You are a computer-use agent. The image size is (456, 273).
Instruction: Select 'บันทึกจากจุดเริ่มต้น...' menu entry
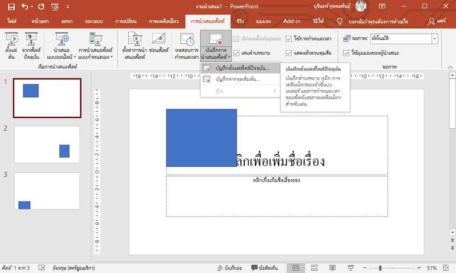238,79
